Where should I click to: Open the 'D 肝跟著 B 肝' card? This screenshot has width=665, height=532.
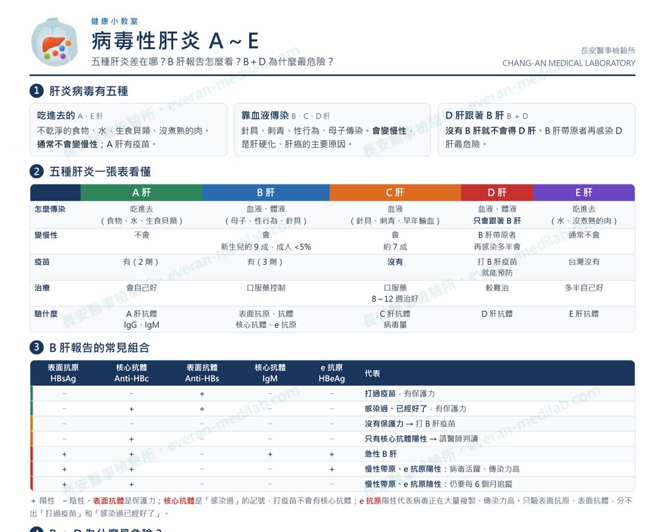point(536,129)
